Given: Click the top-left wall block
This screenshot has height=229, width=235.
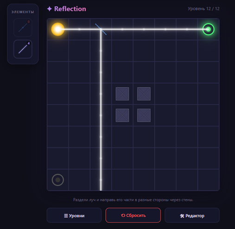Looking at the screenshot, I should tap(122, 94).
